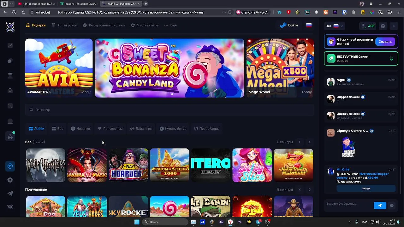The image size is (404, 227).
Task: Open X-Ways Hoarder game
Action: (128, 165)
